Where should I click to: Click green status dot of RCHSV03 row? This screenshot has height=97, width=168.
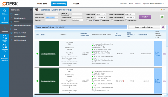click(x=37, y=54)
